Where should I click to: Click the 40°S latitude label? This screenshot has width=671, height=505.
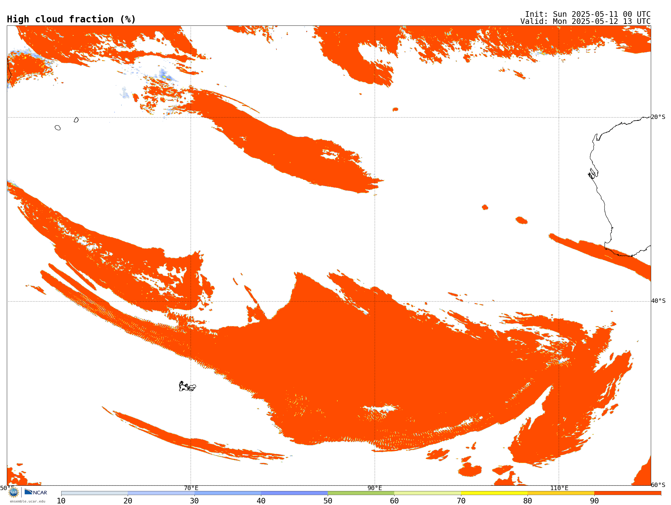(x=658, y=301)
